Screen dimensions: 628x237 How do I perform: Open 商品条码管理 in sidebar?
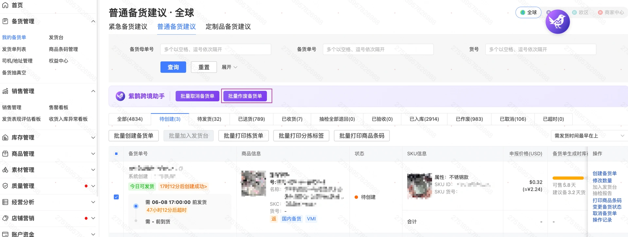pos(63,49)
